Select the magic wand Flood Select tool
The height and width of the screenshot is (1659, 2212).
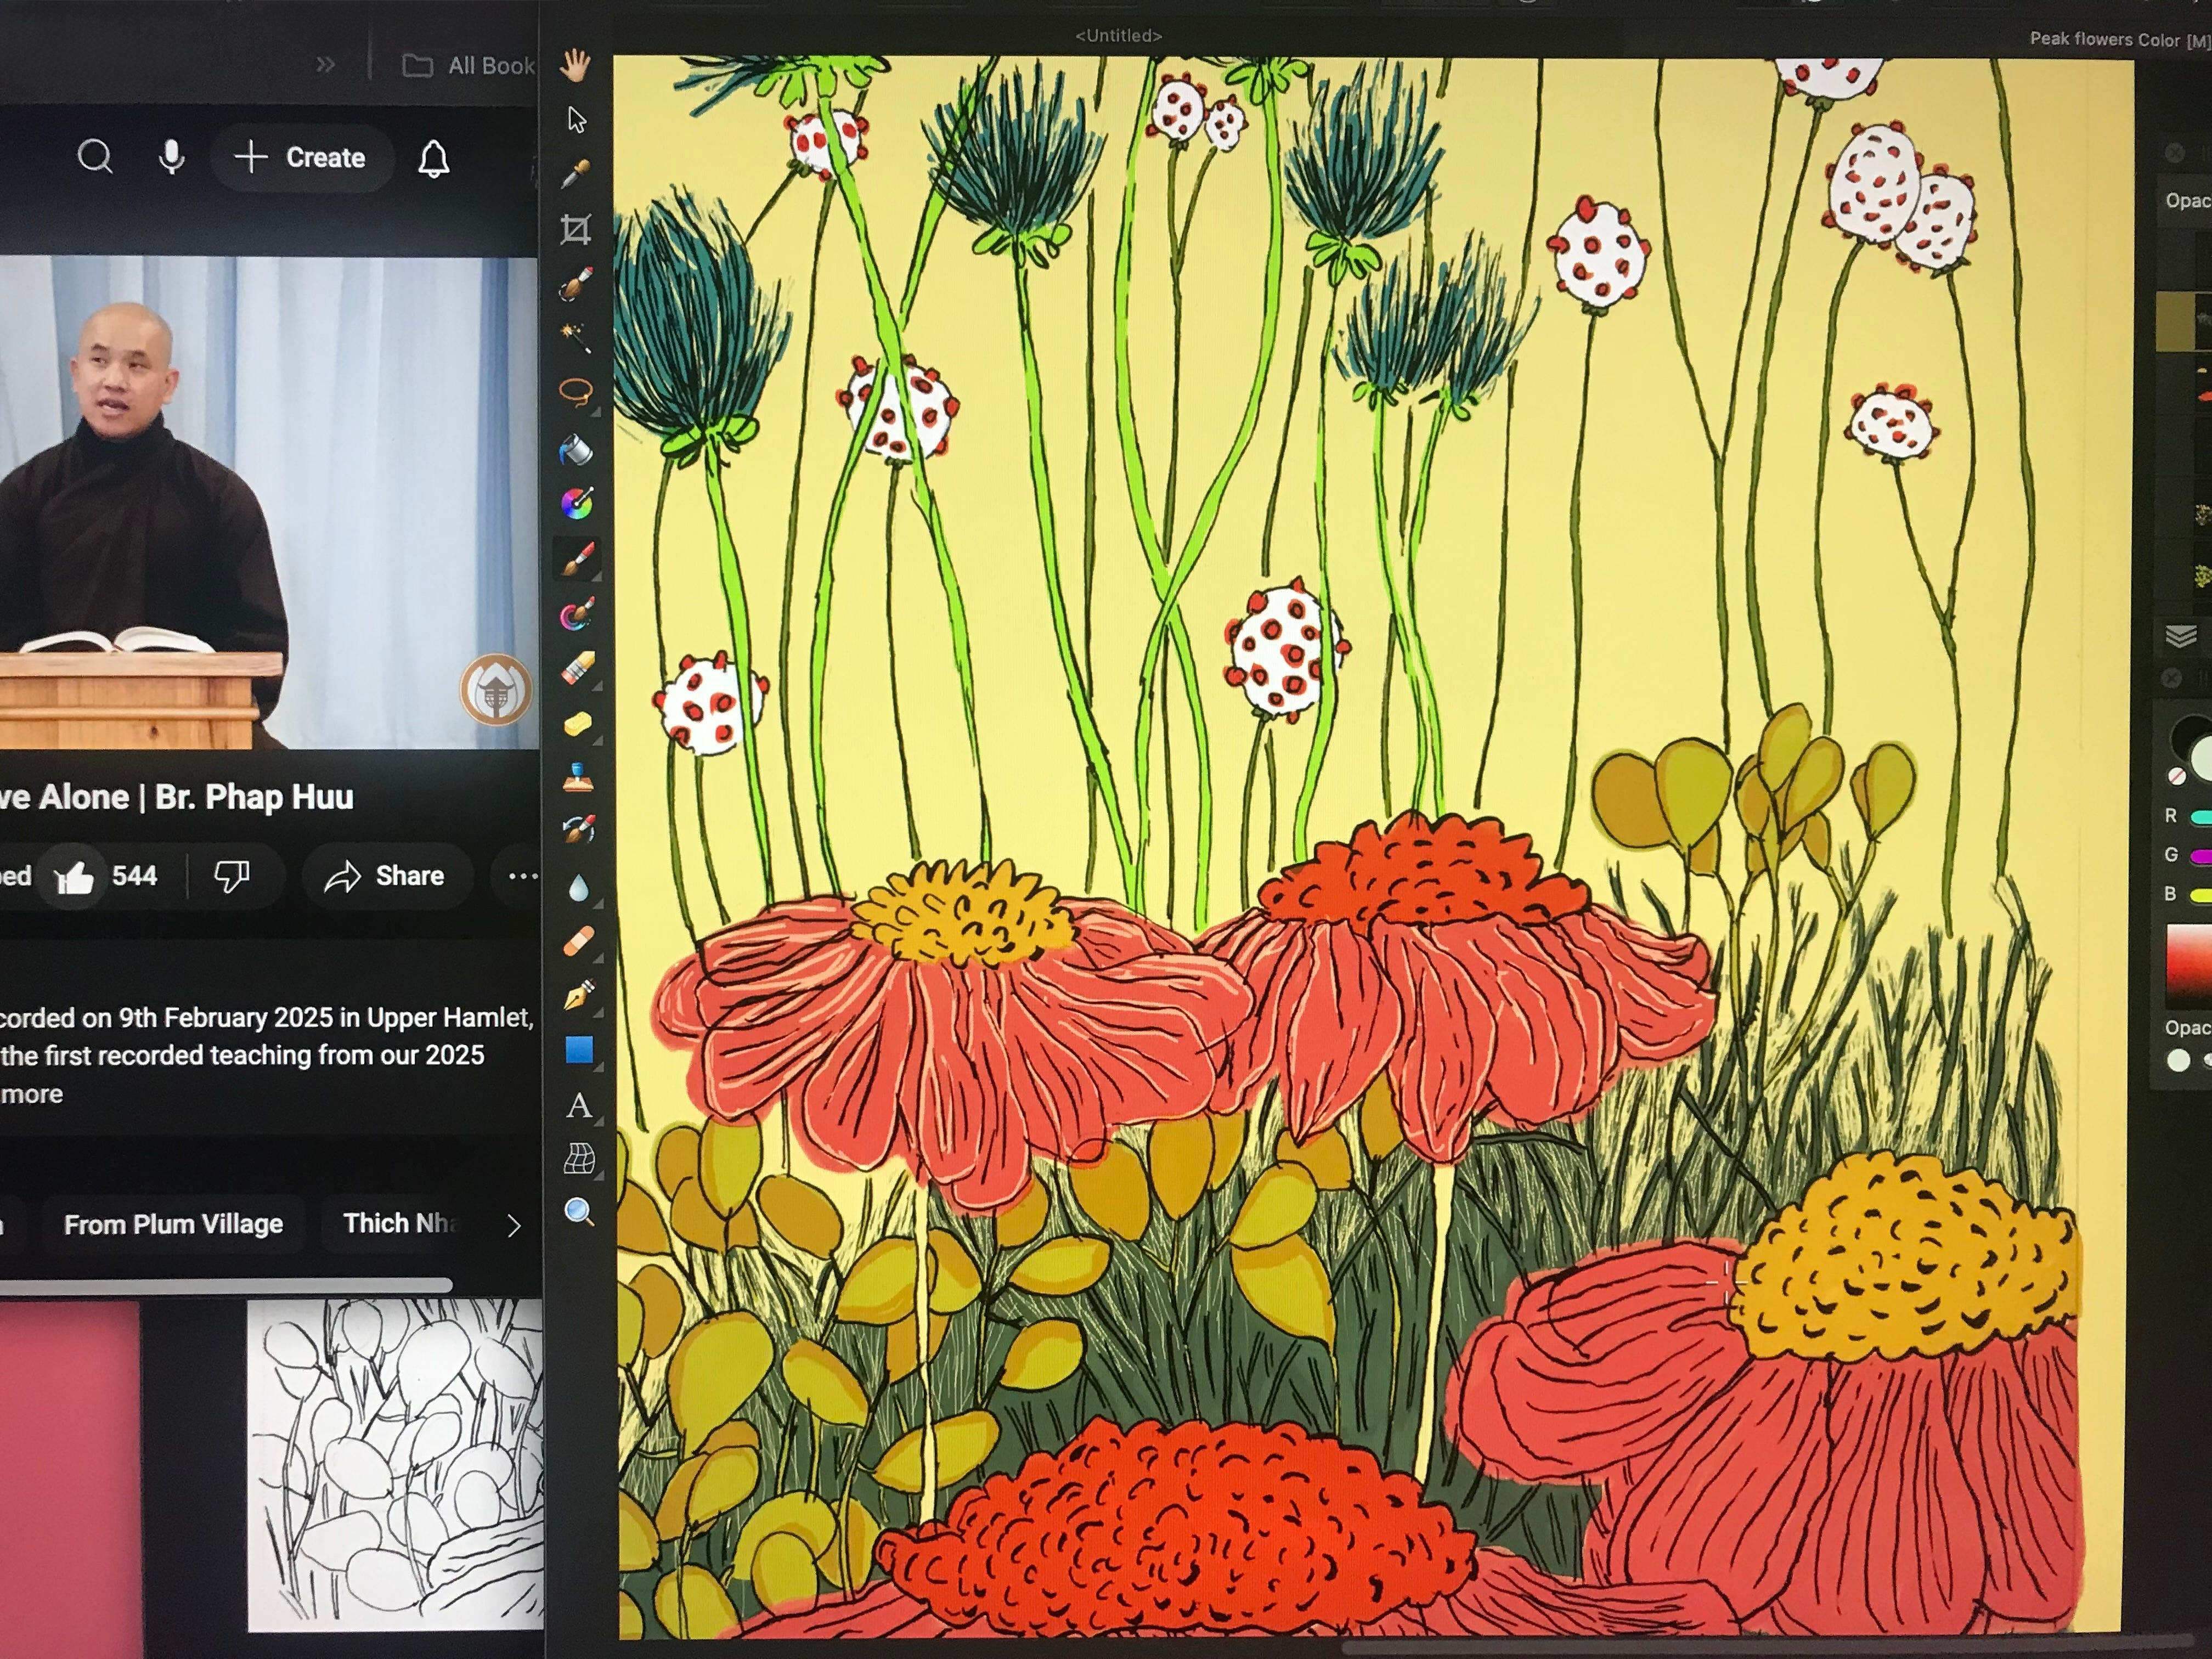pyautogui.click(x=576, y=337)
